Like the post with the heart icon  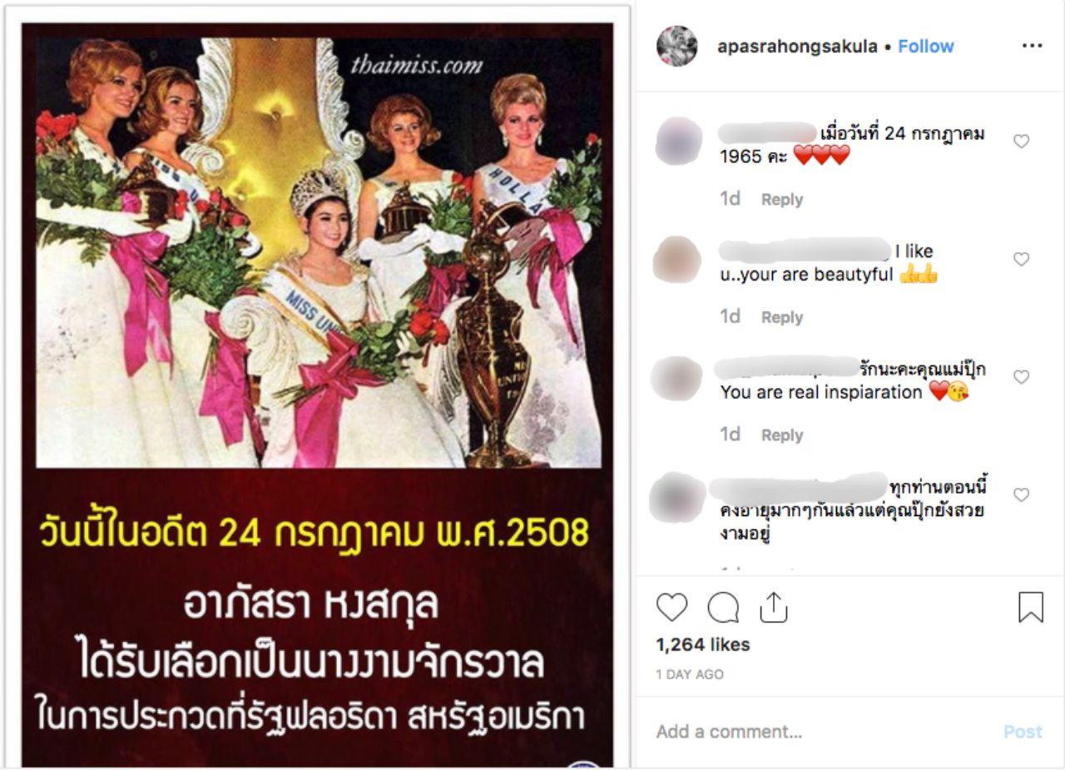tap(671, 608)
